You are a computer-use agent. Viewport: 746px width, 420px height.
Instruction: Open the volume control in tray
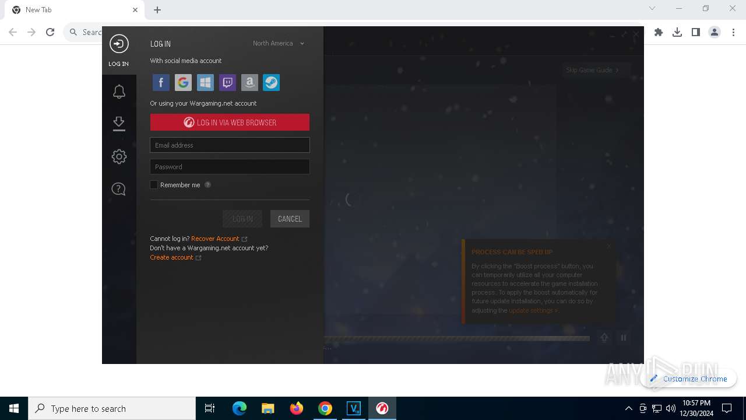click(x=670, y=408)
